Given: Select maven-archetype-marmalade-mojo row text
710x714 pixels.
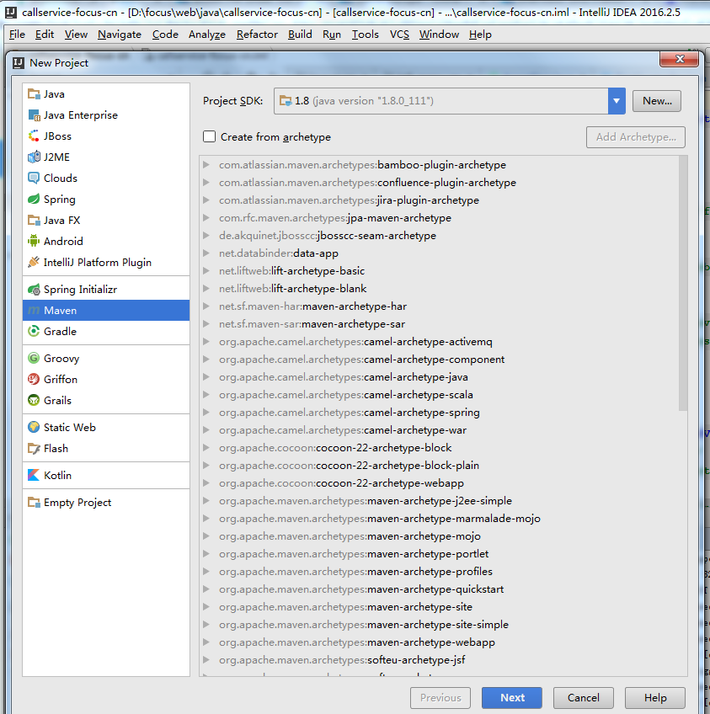Looking at the screenshot, I should (x=380, y=519).
